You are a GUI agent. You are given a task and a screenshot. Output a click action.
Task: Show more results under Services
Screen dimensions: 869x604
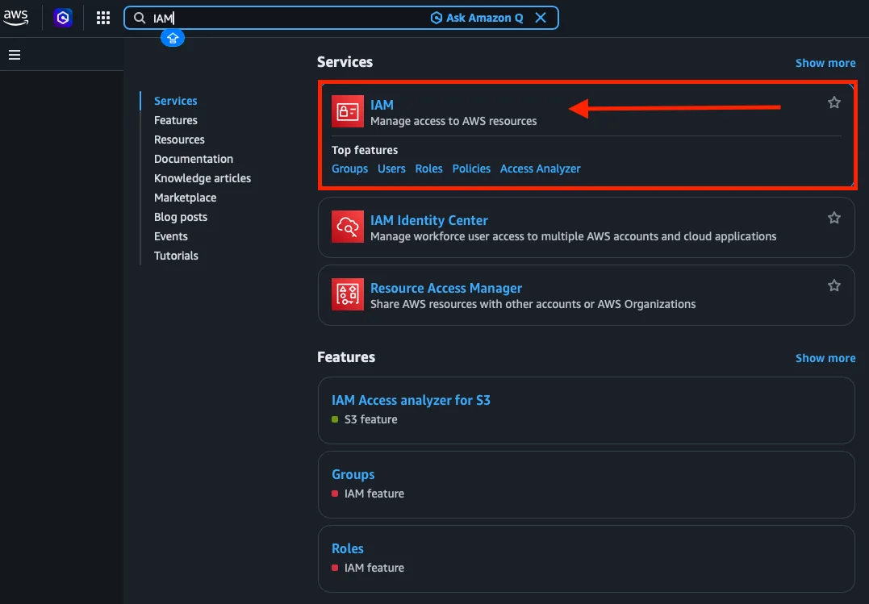coord(825,63)
